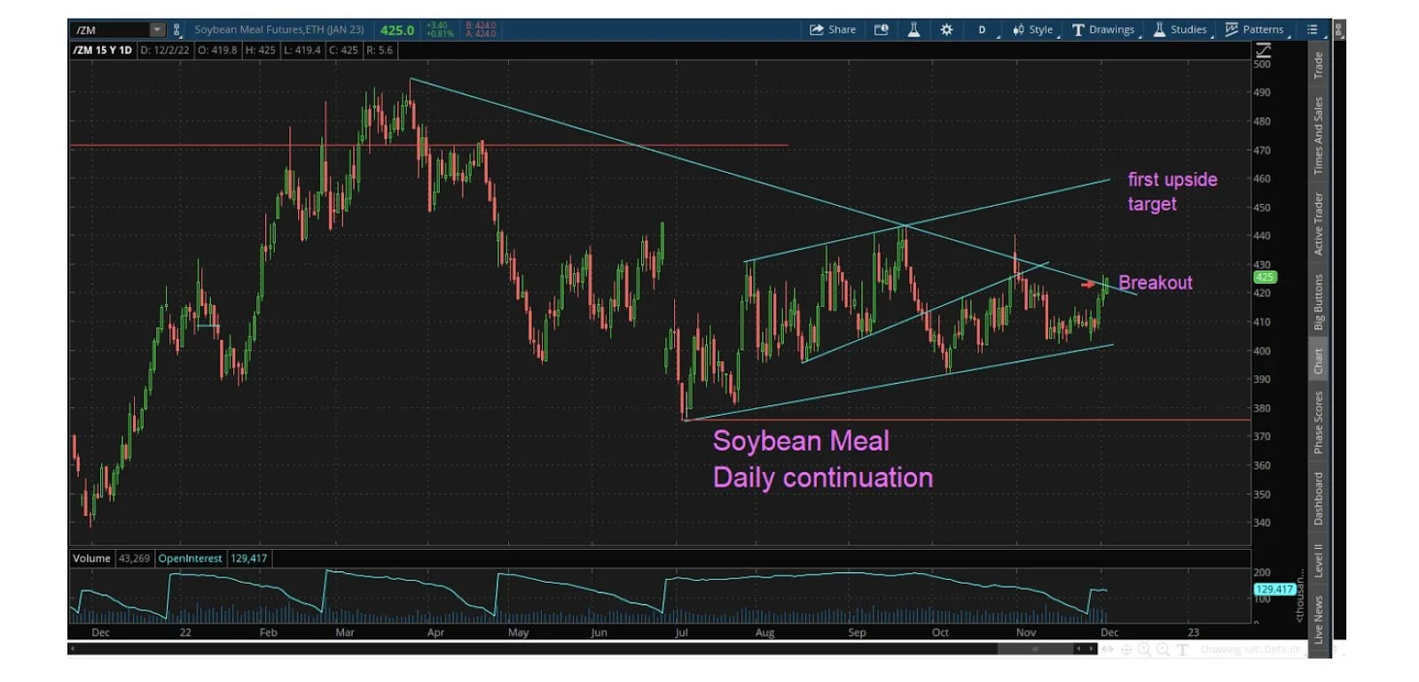
Task: Open the D timeframe selector
Action: pyautogui.click(x=983, y=29)
